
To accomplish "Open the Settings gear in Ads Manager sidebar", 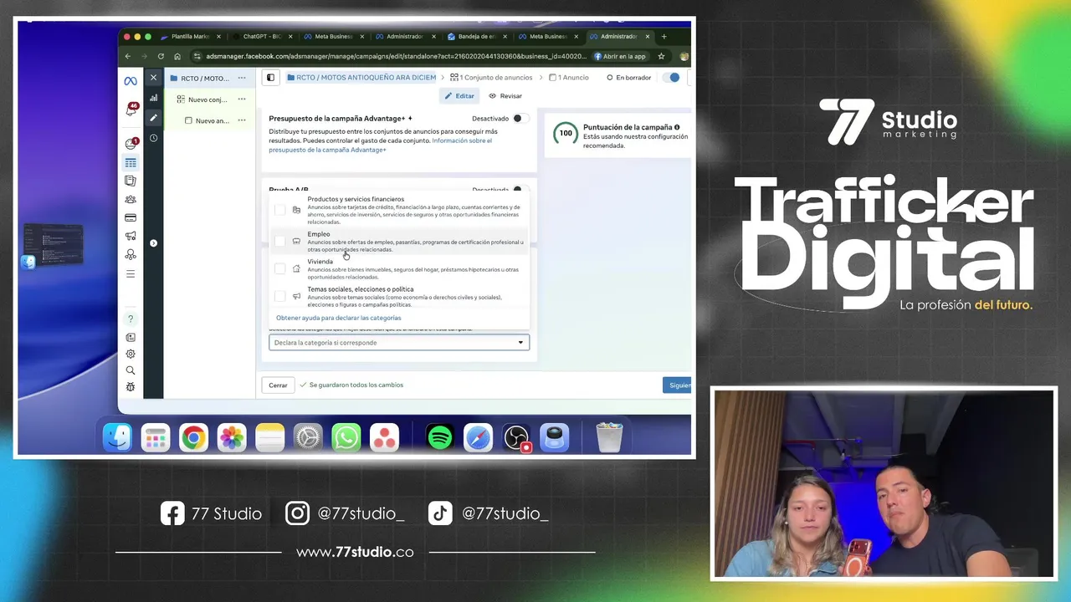I will point(131,354).
